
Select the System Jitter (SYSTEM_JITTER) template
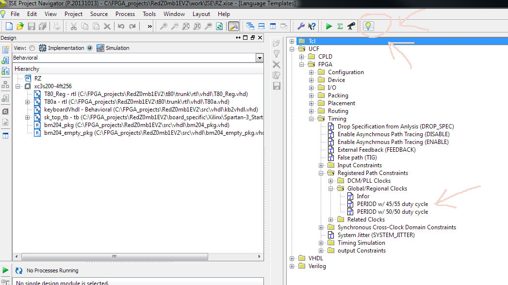pos(376,235)
